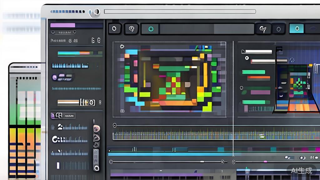The height and width of the screenshot is (180, 320).
Task: Click the vertical playhead line over the waveform timeline
Action: [233, 134]
